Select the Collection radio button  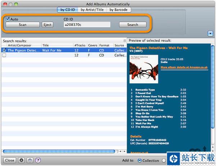[140, 160]
